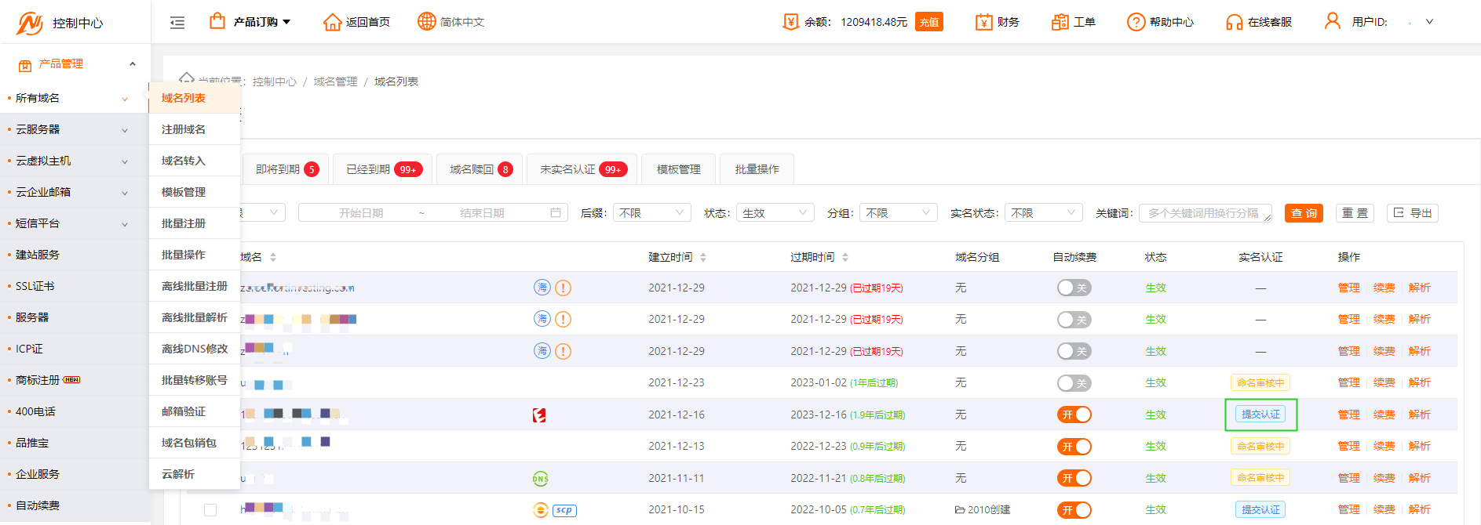Click the scp badge in the 2021-10-15 row
The width and height of the screenshot is (1481, 525).
click(x=564, y=510)
